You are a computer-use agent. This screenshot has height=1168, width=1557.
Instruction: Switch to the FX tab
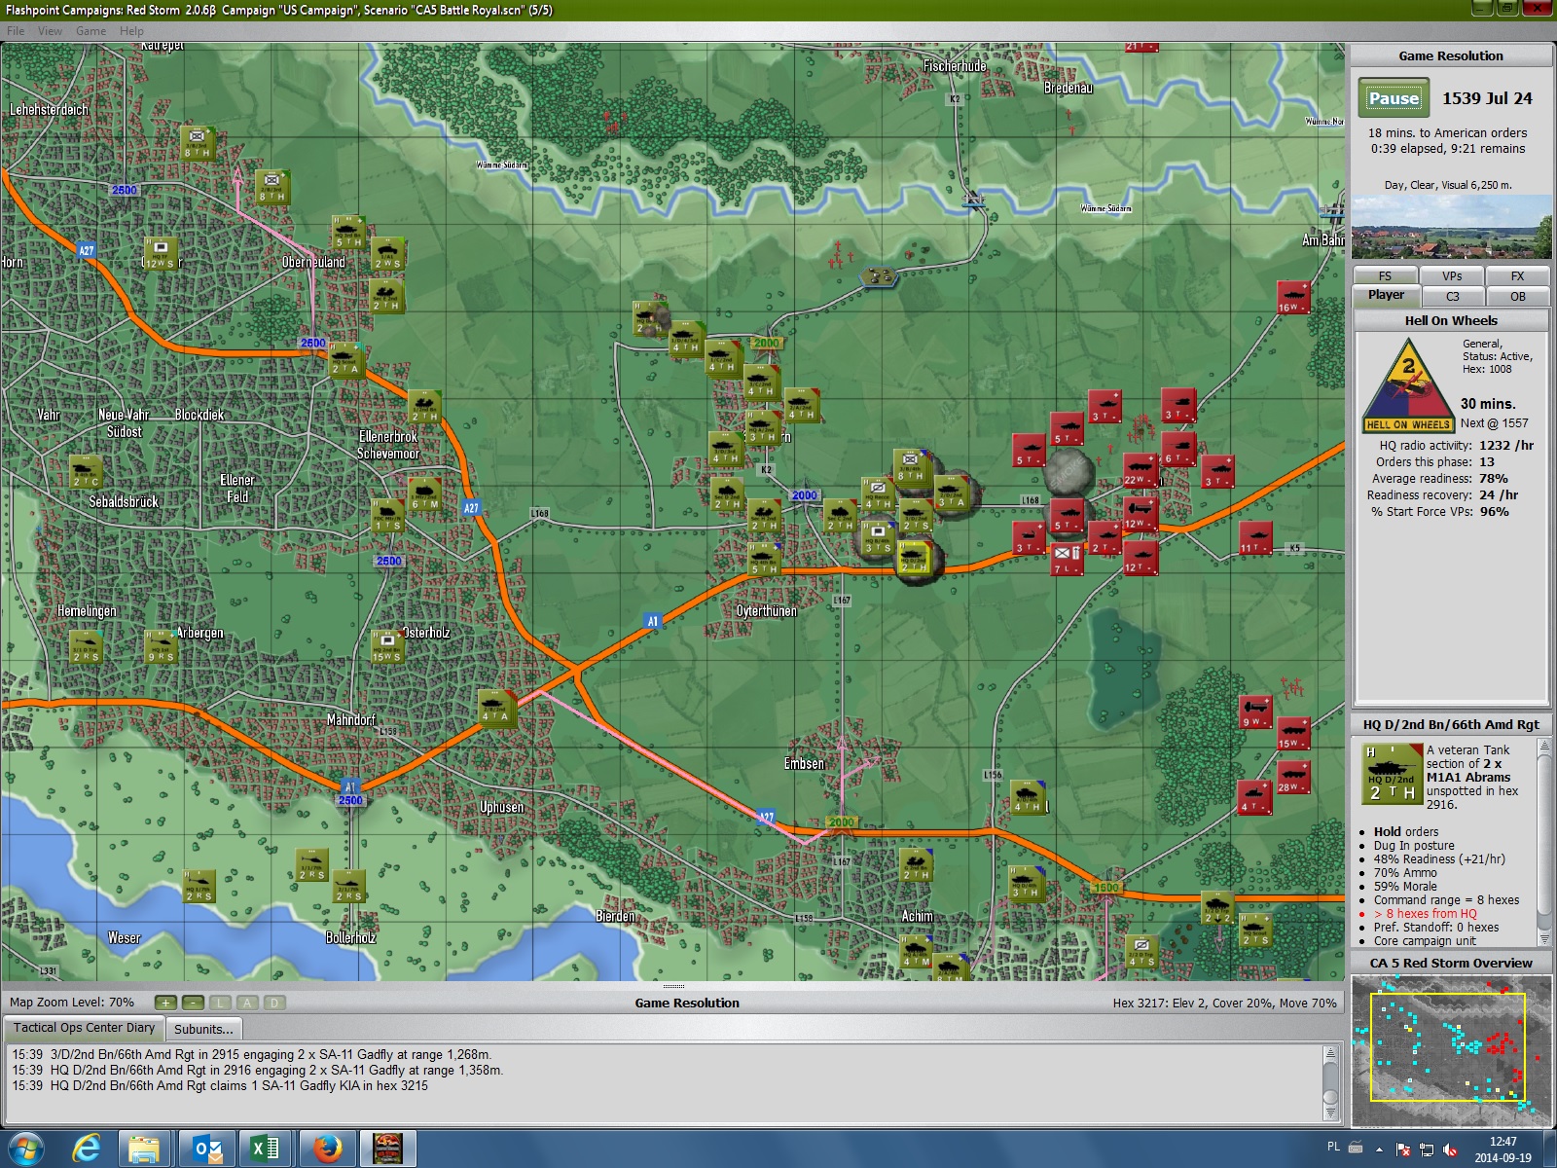pos(1517,276)
